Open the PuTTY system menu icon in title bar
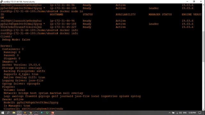Image resolution: width=205 pixels, height=115 pixels. 1,2
